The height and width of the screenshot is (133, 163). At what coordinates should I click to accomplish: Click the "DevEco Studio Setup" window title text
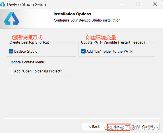pyautogui.click(x=26, y=5)
